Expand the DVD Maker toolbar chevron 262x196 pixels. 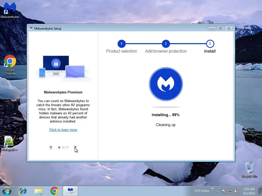click(x=213, y=188)
